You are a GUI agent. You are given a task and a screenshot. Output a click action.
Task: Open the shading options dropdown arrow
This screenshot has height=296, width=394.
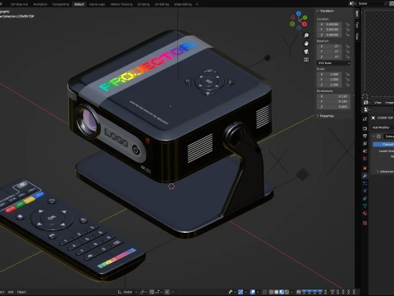click(x=291, y=292)
